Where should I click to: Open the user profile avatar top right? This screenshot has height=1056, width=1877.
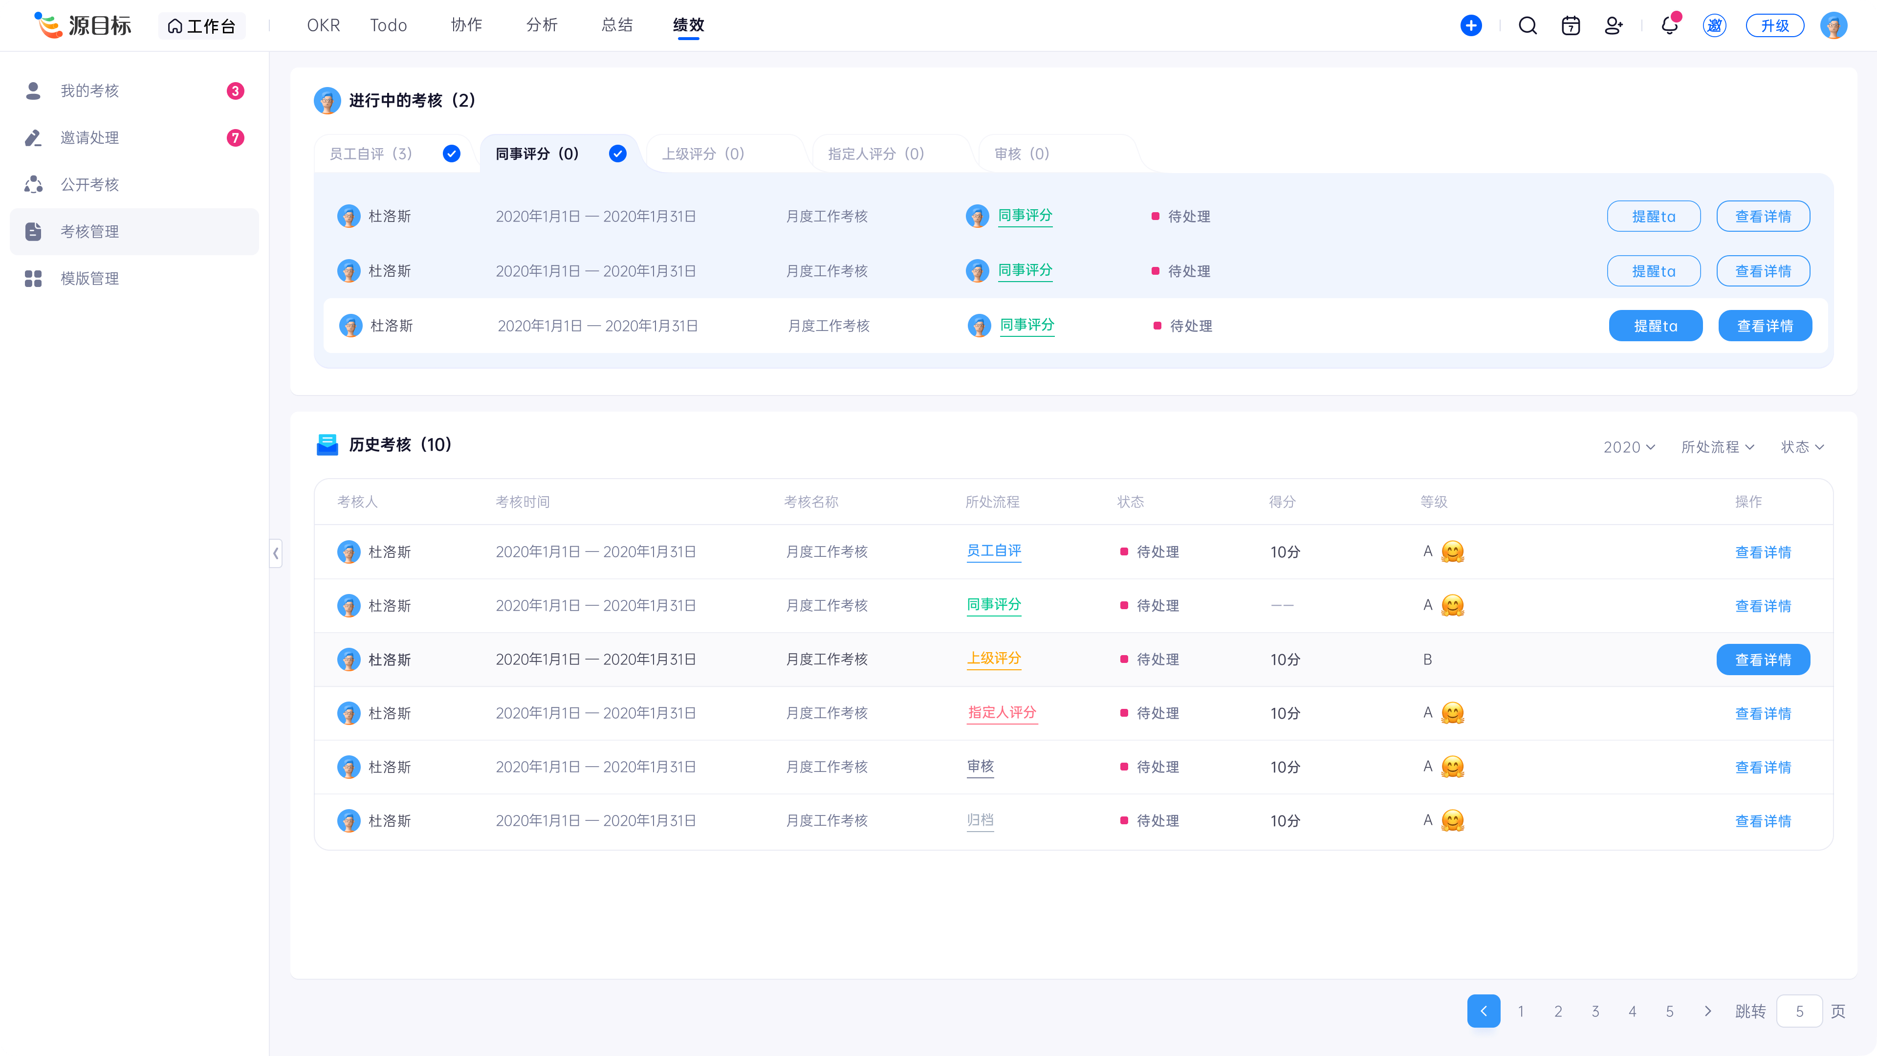1833,25
